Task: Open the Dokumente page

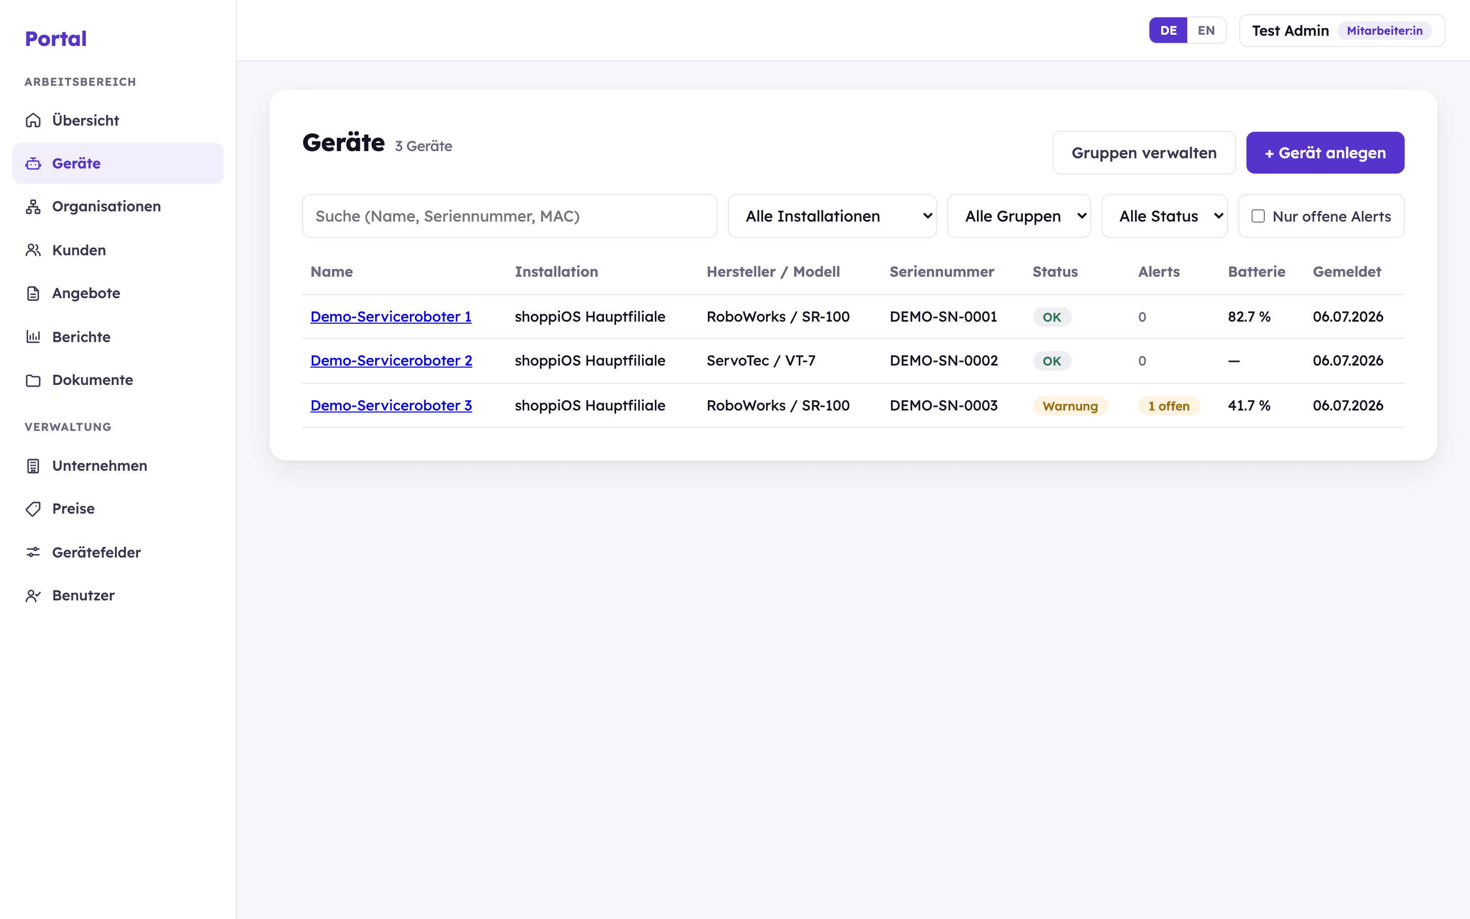Action: [118, 380]
